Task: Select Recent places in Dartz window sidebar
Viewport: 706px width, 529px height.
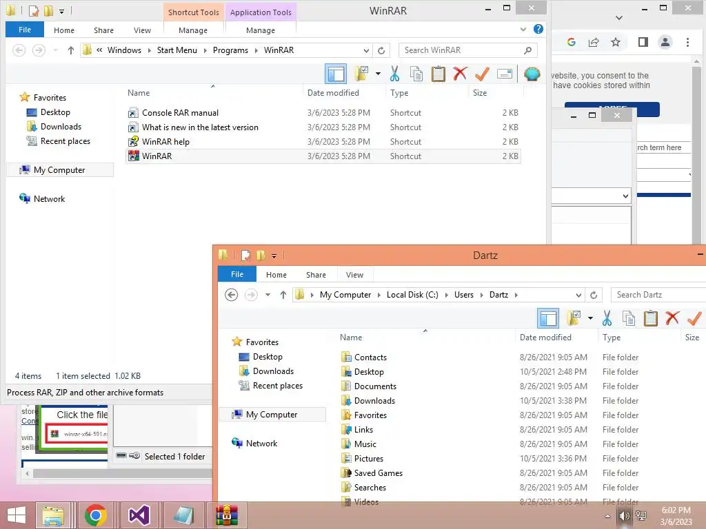Action: [x=277, y=386]
